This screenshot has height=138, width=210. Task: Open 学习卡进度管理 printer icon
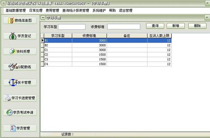tap(8, 98)
